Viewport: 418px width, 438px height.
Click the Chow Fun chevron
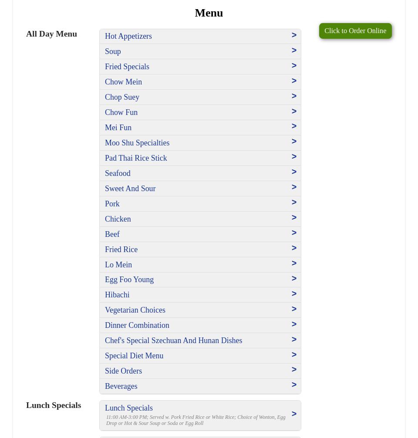pyautogui.click(x=294, y=111)
